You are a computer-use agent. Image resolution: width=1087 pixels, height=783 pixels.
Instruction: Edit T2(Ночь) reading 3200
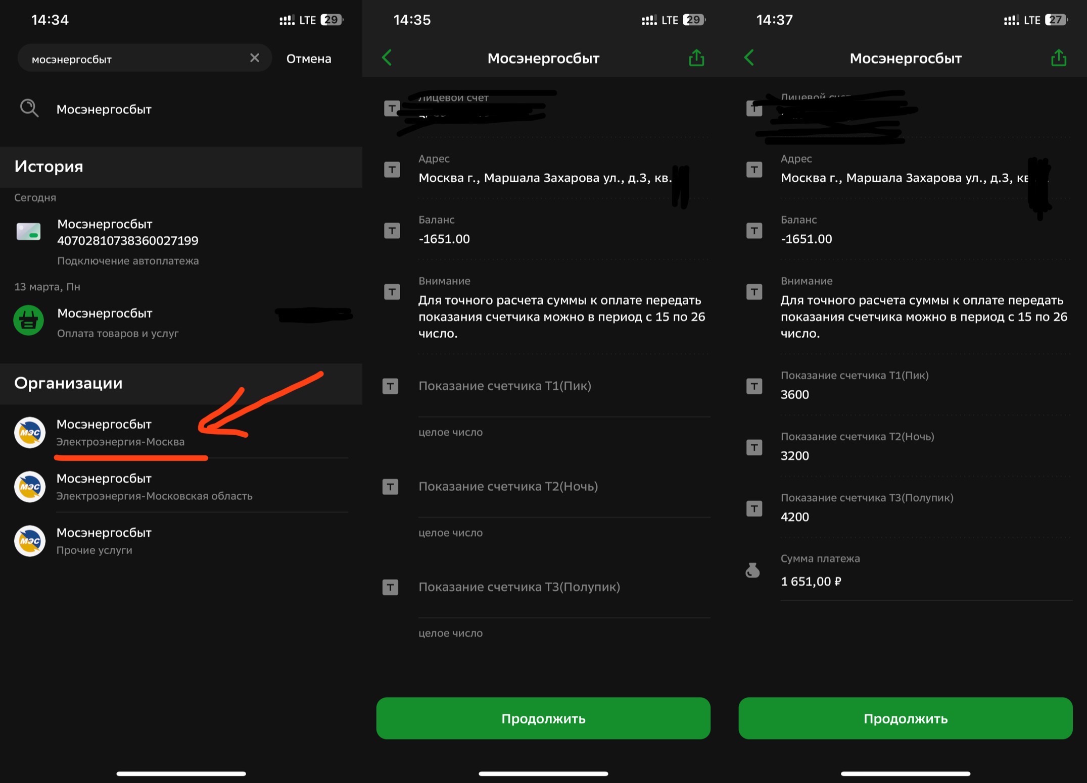point(795,455)
